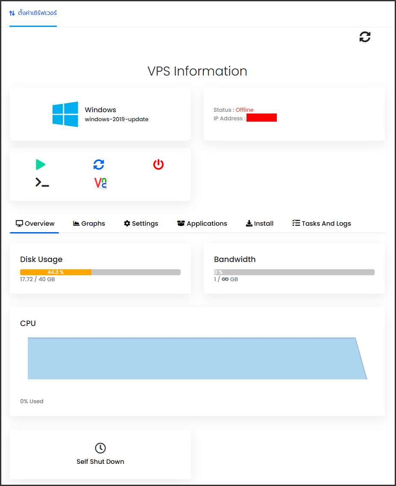Start the VPS with the play icon
Image resolution: width=396 pixels, height=486 pixels.
click(41, 165)
